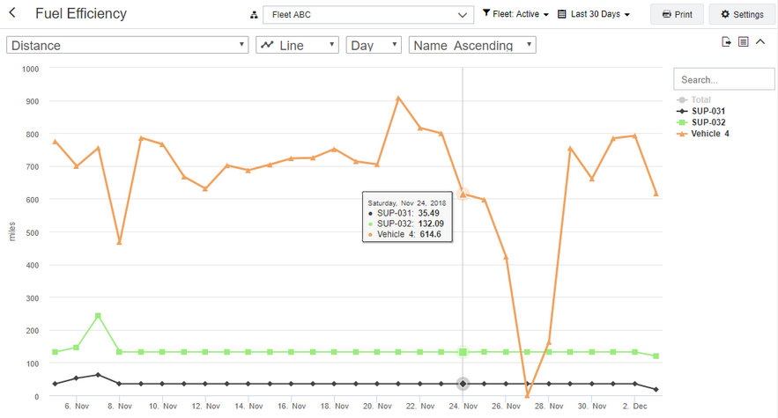Click the SUP-032 peak point near 250 miles
Viewport: 778px width, 418px height.
click(98, 316)
